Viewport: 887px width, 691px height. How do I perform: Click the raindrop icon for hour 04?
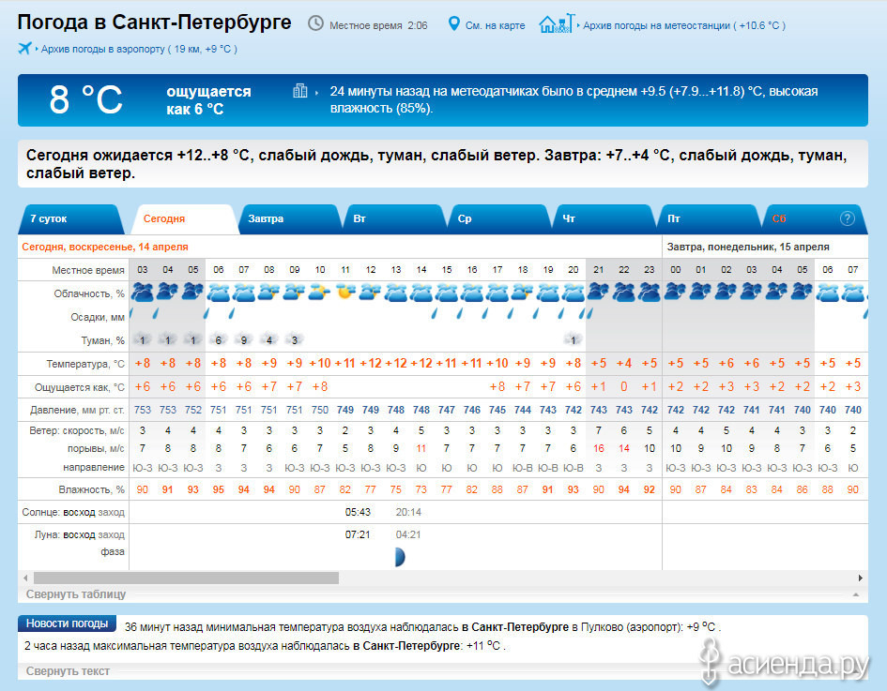pyautogui.click(x=156, y=314)
